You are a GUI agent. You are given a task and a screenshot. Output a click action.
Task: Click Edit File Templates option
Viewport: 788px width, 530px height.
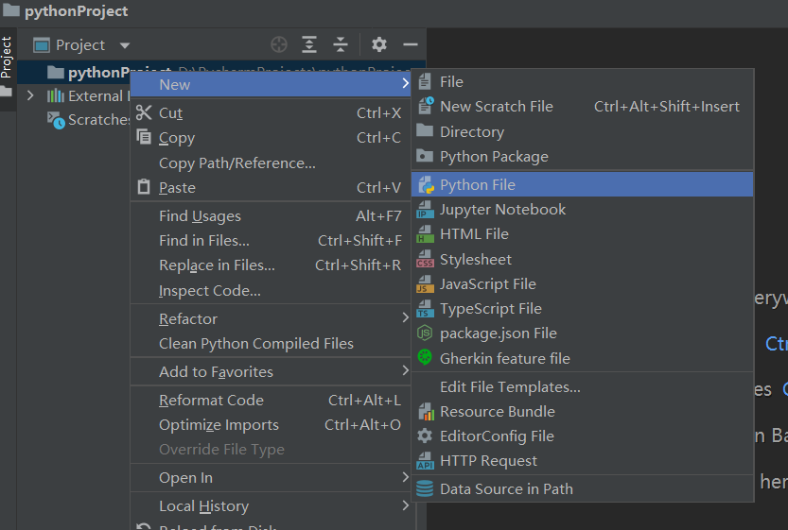[x=510, y=387]
